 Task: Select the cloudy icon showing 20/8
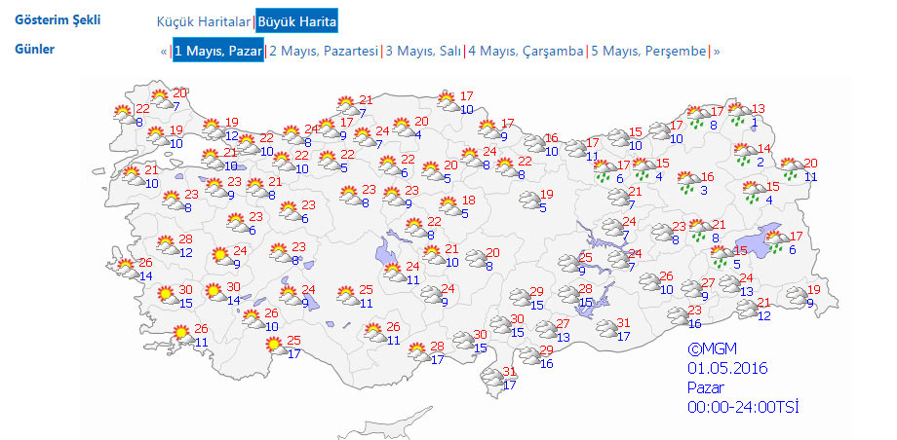pyautogui.click(x=476, y=258)
